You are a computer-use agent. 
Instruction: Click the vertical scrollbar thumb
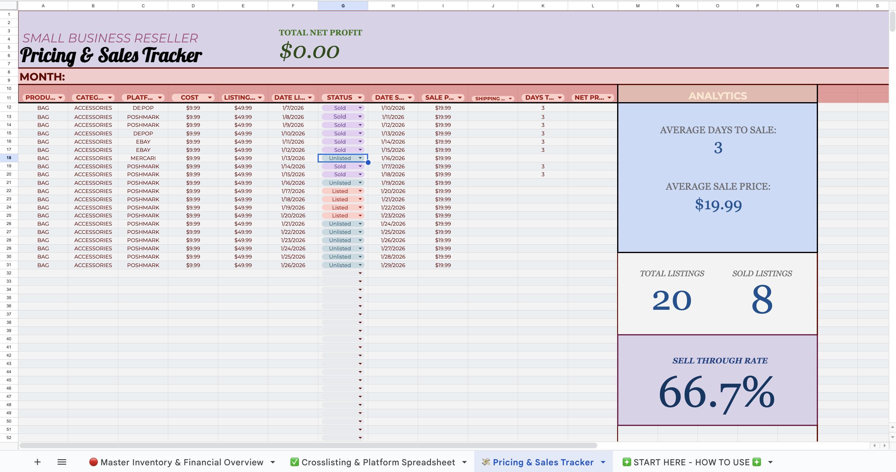(x=893, y=22)
